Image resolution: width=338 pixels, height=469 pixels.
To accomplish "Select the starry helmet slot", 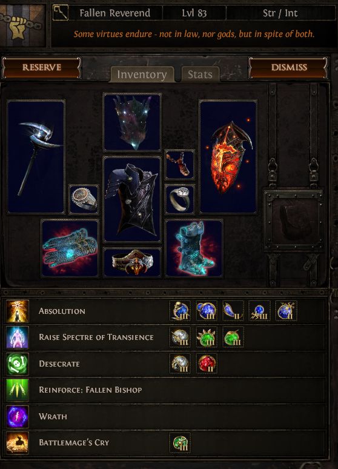I will click(132, 122).
